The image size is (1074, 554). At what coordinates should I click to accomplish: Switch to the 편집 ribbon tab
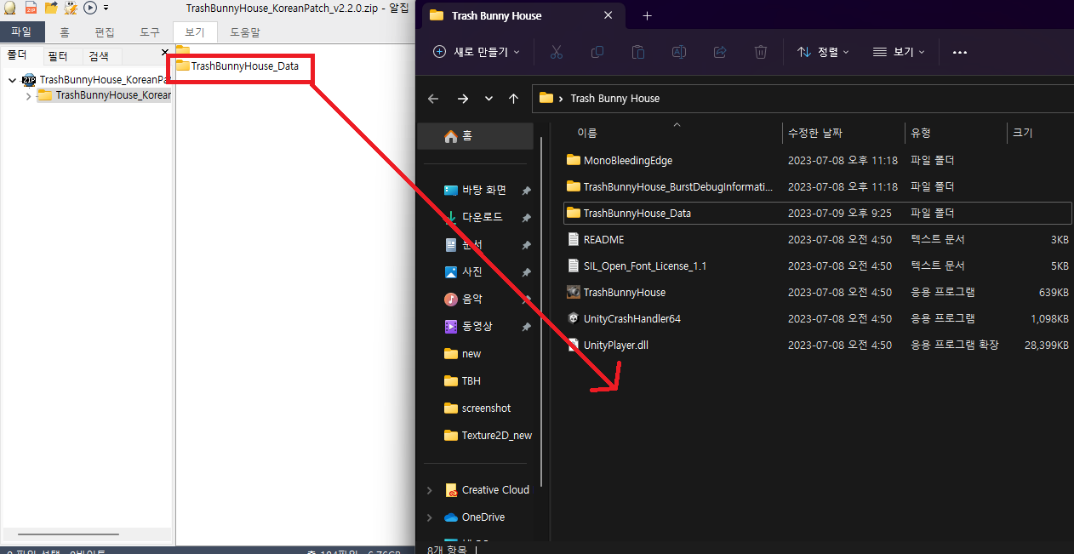click(x=105, y=32)
